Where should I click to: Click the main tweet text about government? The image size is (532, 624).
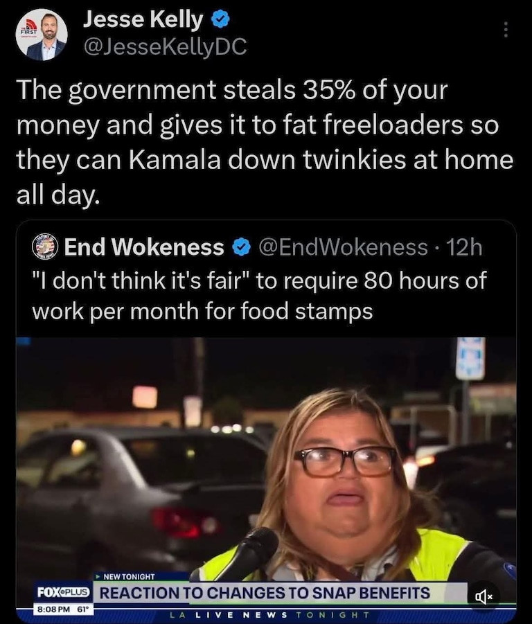point(265,142)
